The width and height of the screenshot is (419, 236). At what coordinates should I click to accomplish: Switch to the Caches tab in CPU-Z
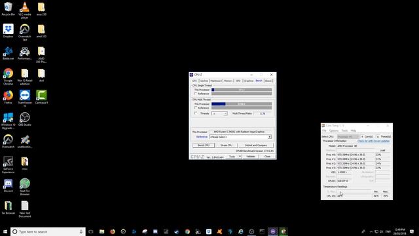click(204, 81)
